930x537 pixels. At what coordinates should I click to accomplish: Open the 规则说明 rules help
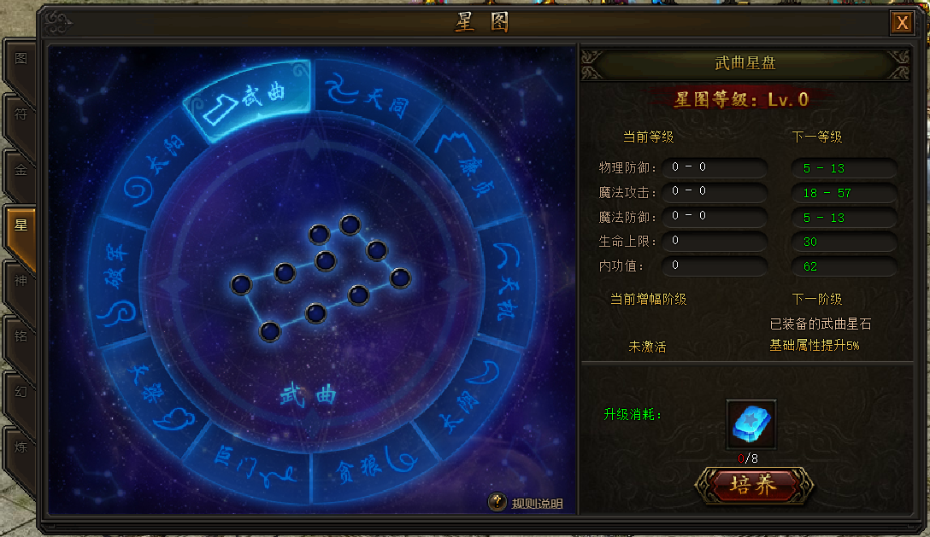tap(526, 503)
